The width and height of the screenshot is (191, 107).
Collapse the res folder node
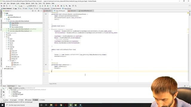pos(5,37)
